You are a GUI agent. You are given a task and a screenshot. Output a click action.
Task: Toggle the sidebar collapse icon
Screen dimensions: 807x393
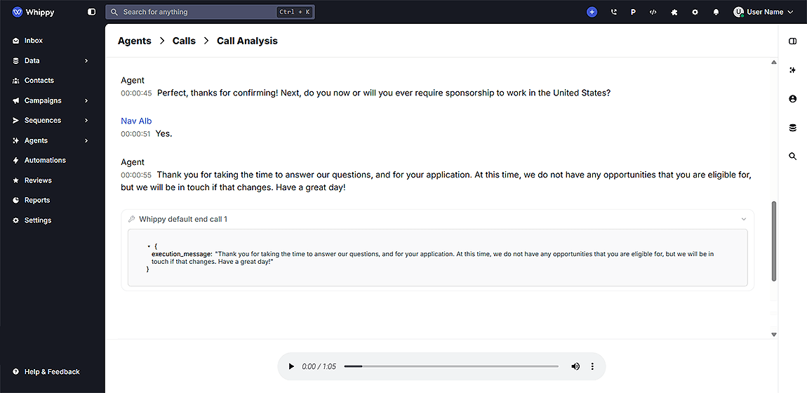(92, 12)
